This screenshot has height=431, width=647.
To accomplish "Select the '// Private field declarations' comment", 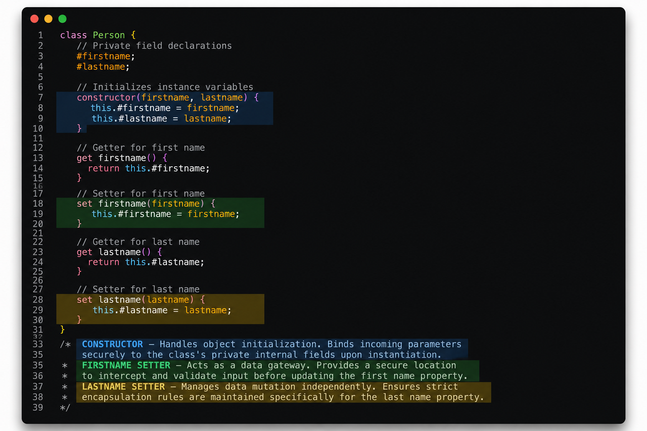I will pos(154,46).
